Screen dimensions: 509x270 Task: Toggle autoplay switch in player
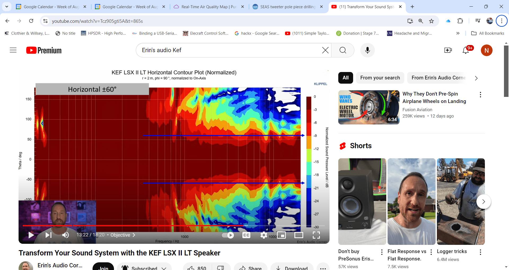[x=228, y=235]
